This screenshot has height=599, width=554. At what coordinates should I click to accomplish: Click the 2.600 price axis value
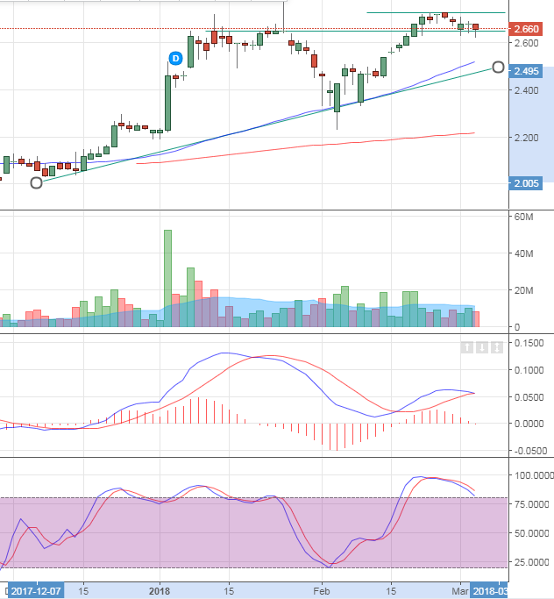[527, 43]
